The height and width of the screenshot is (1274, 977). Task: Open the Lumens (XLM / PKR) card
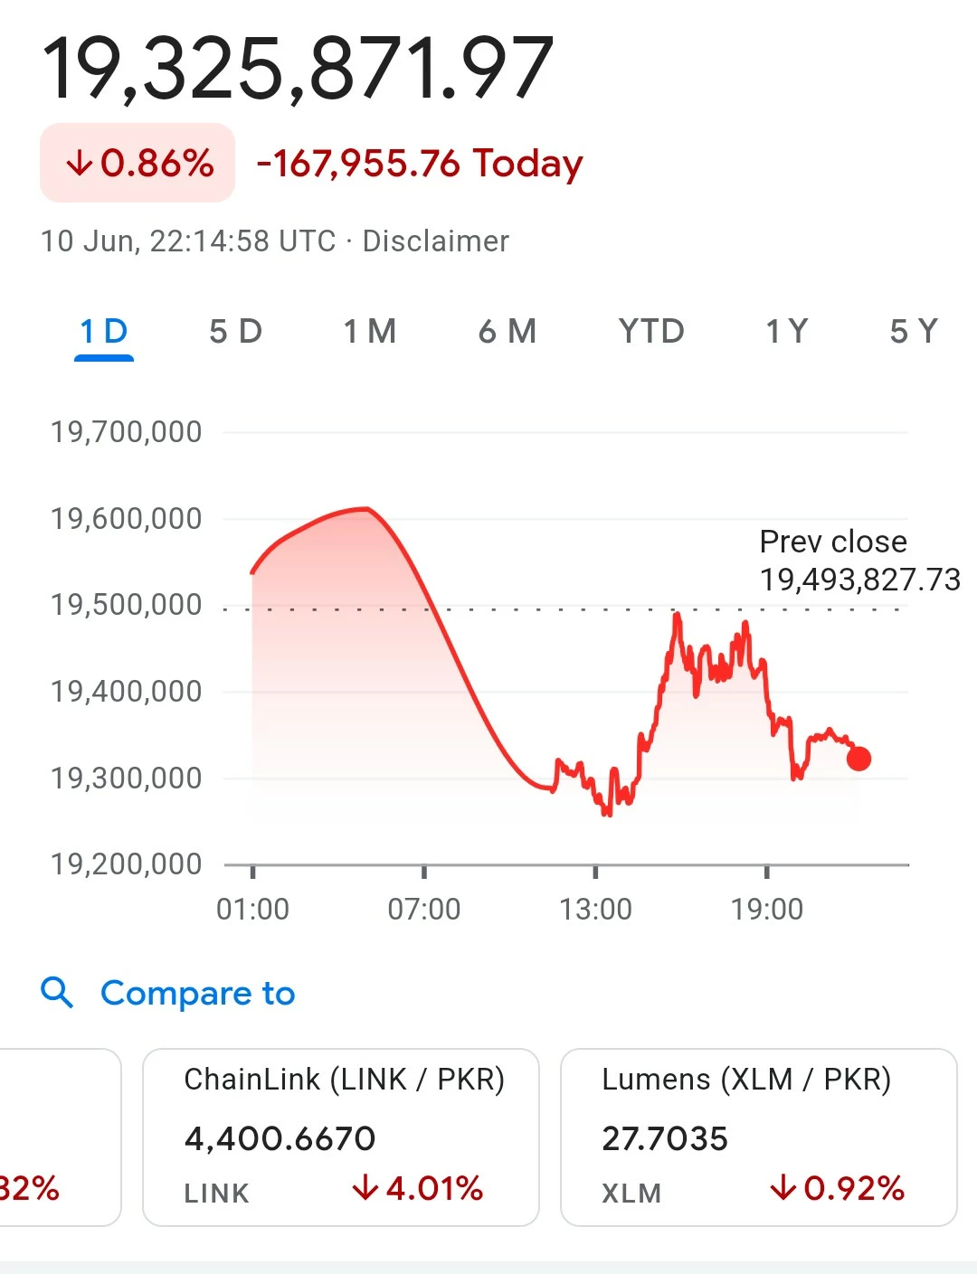[759, 1137]
